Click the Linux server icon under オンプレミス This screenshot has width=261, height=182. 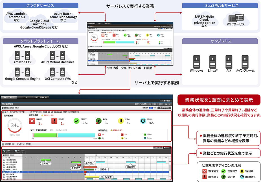pyautogui.click(x=213, y=62)
